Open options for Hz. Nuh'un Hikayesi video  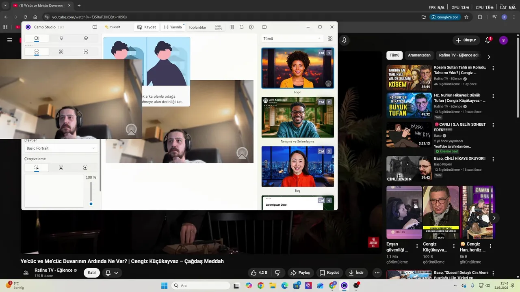tap(493, 96)
